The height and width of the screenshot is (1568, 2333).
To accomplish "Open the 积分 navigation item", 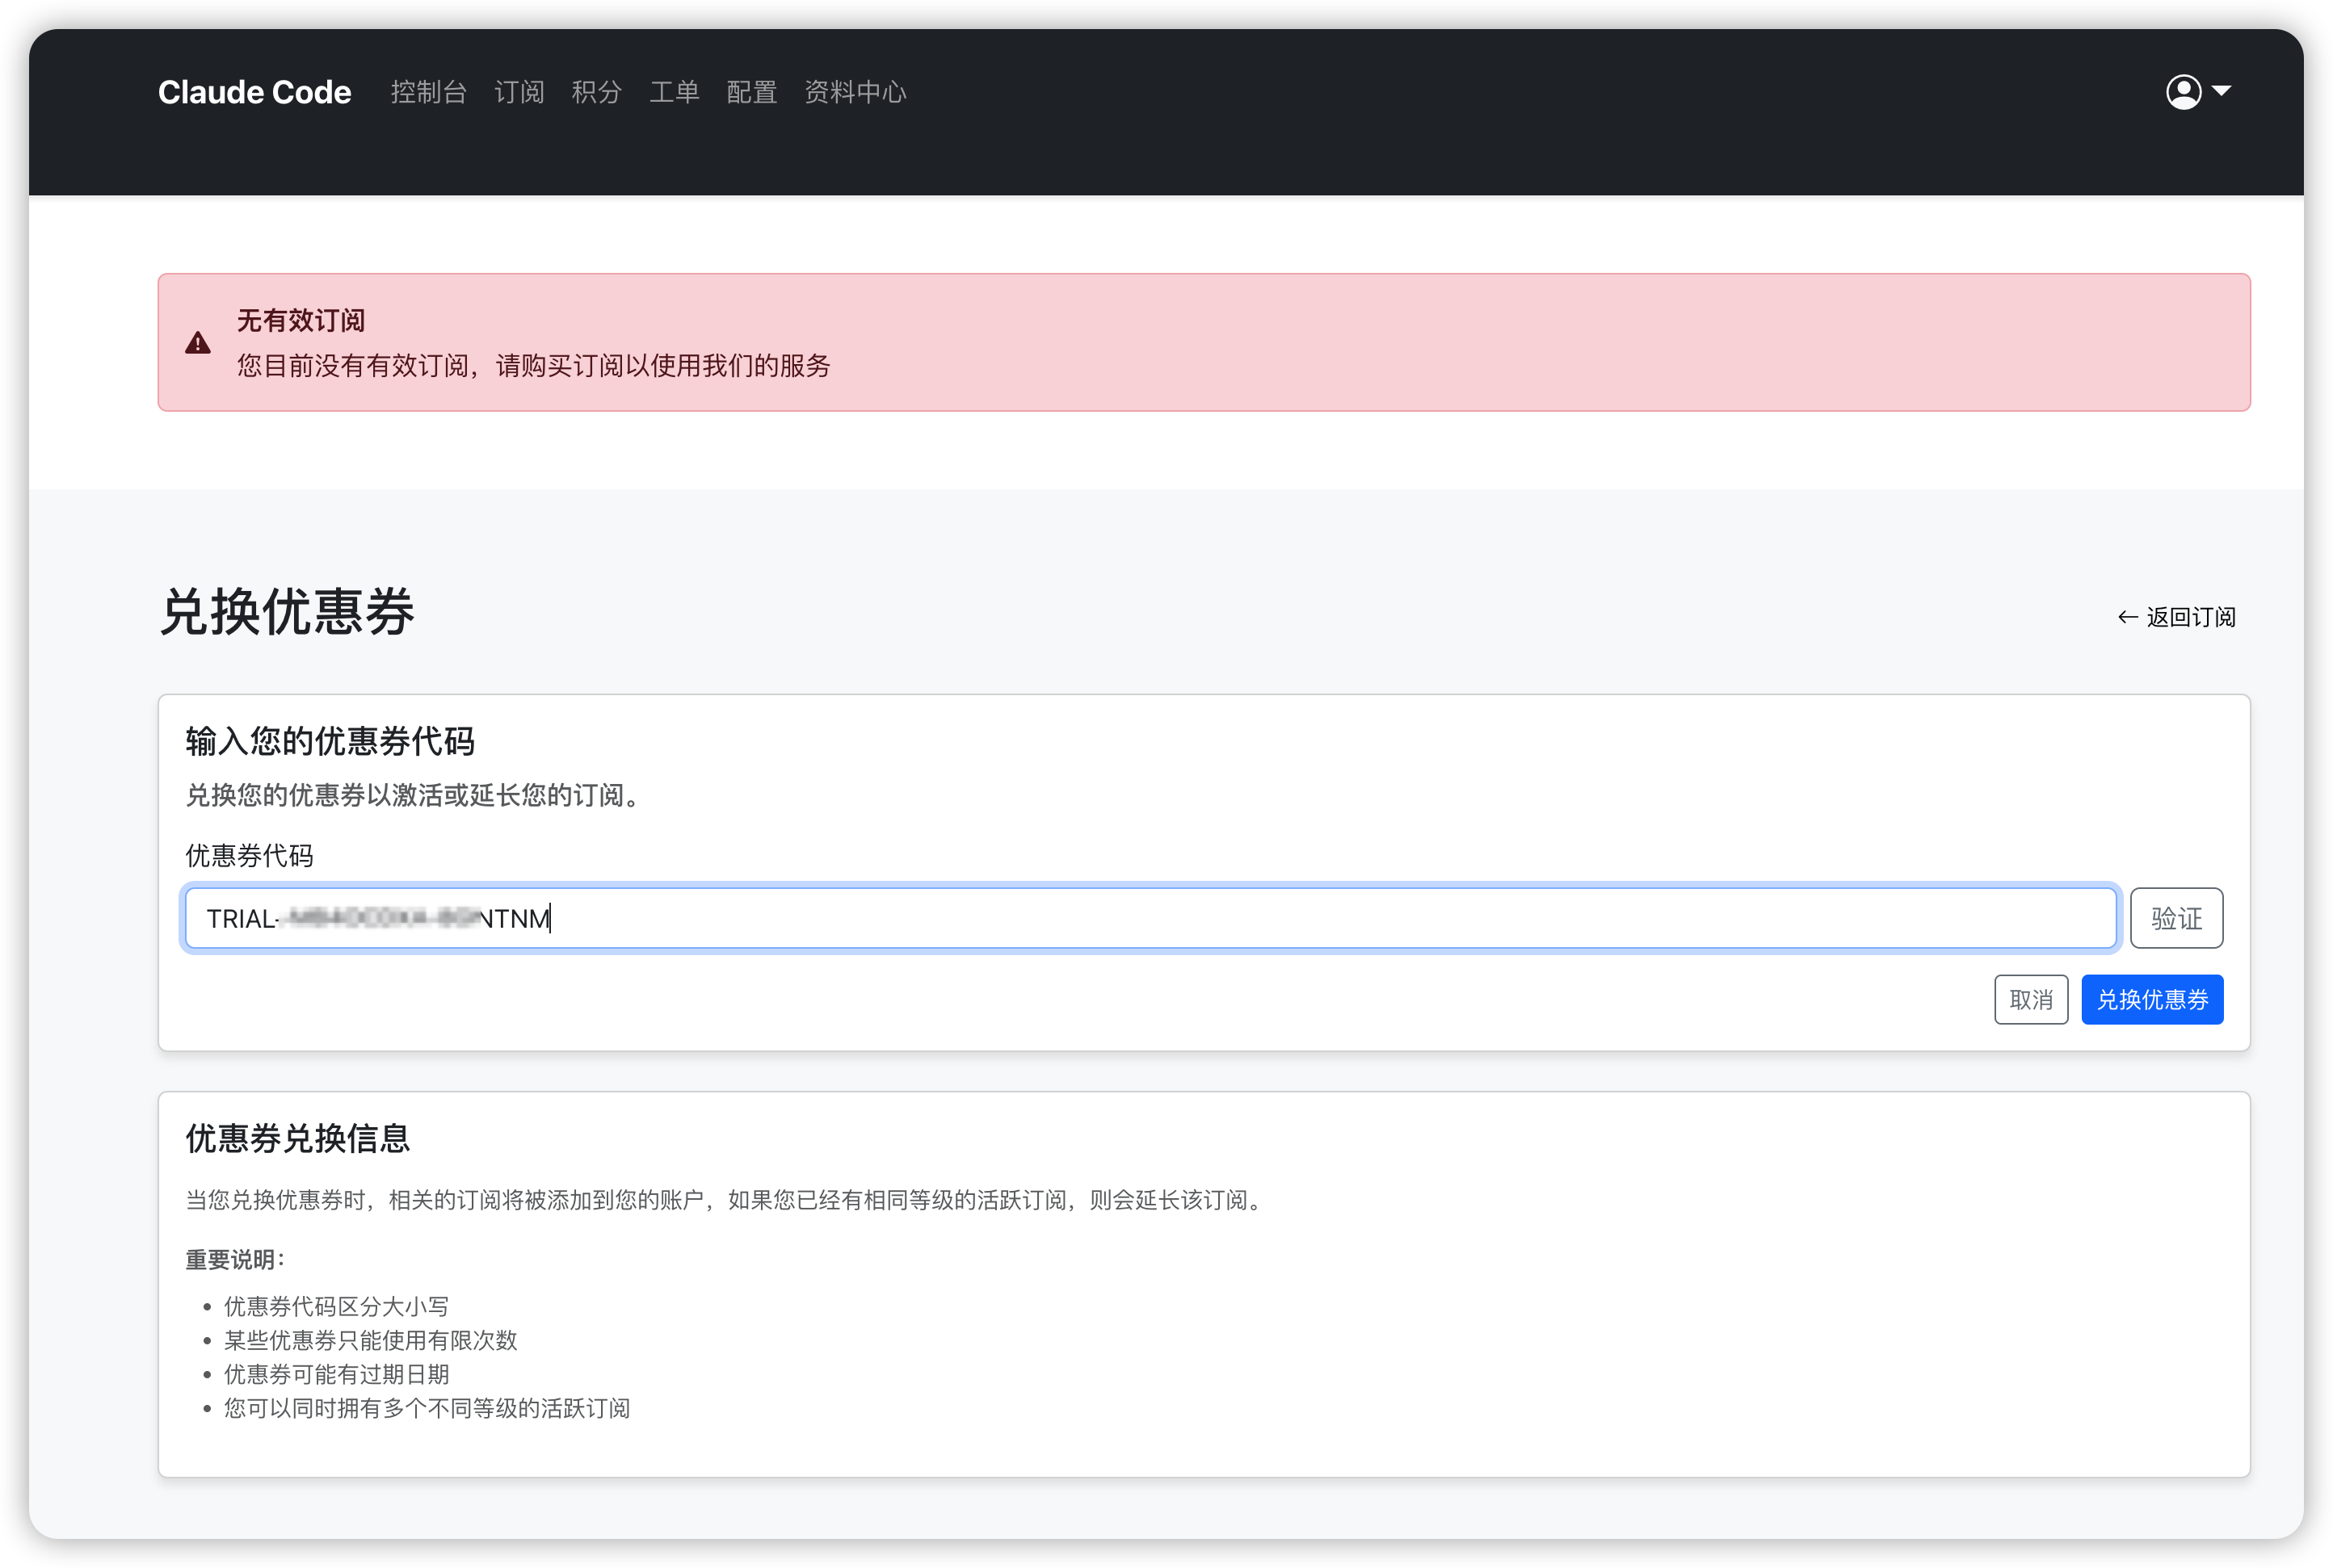I will pyautogui.click(x=596, y=92).
